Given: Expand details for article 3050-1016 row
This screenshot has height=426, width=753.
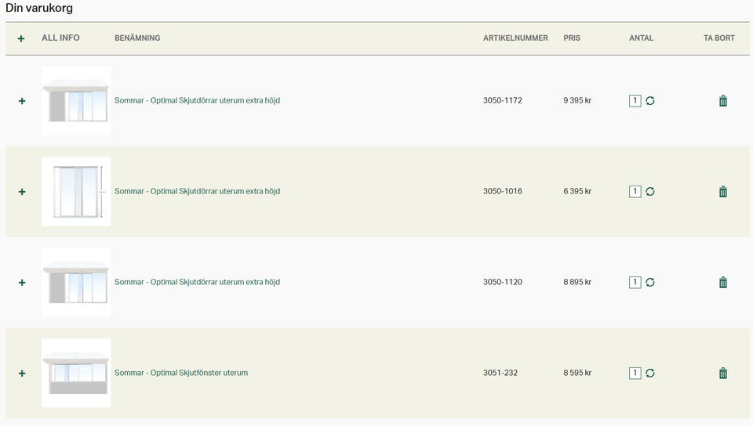Looking at the screenshot, I should click(22, 192).
